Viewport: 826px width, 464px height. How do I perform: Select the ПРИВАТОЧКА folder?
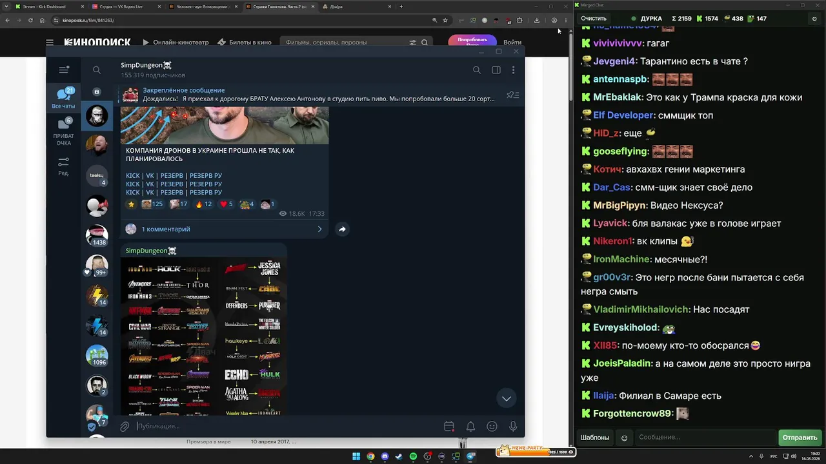point(63,132)
